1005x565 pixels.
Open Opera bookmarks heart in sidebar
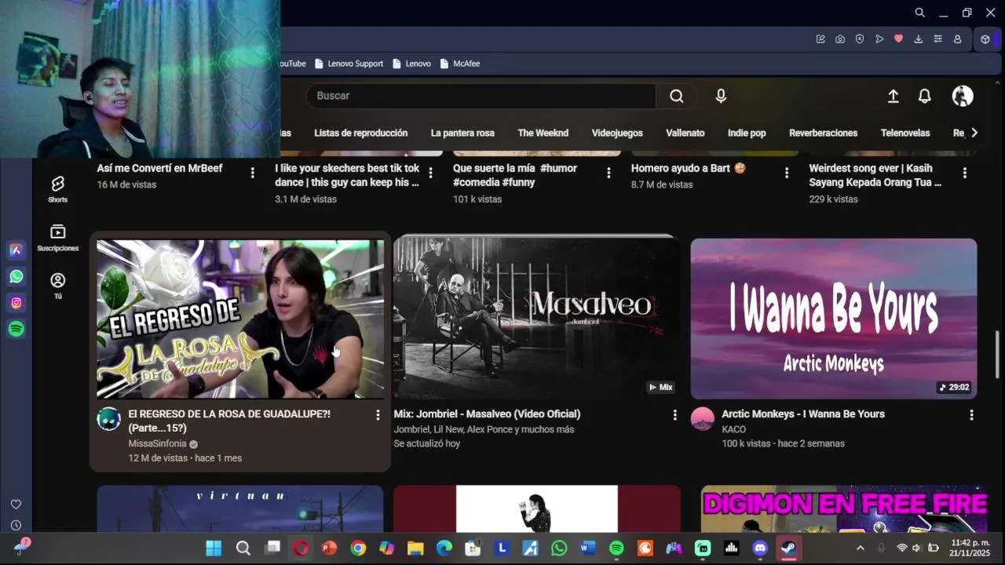(16, 504)
